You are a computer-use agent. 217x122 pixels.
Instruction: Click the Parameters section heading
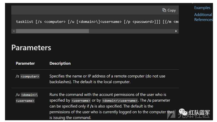click(x=31, y=48)
